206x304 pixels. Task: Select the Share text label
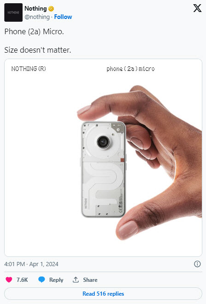coord(90,280)
